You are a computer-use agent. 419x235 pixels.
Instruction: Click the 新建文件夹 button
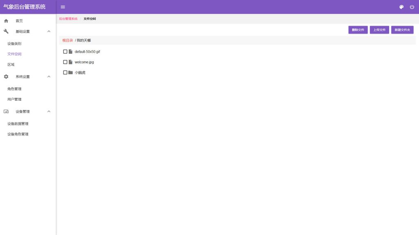click(402, 30)
